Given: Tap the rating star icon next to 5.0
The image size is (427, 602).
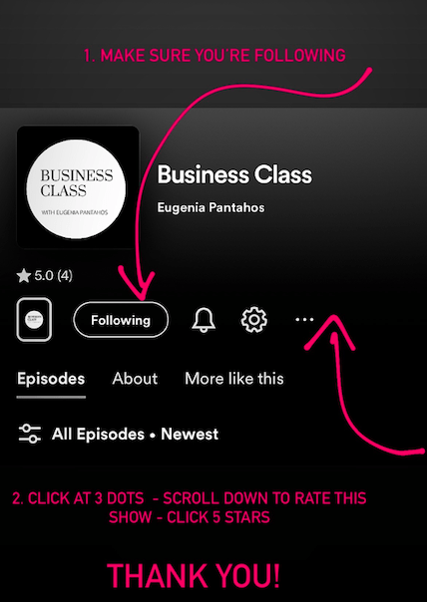Looking at the screenshot, I should (24, 276).
